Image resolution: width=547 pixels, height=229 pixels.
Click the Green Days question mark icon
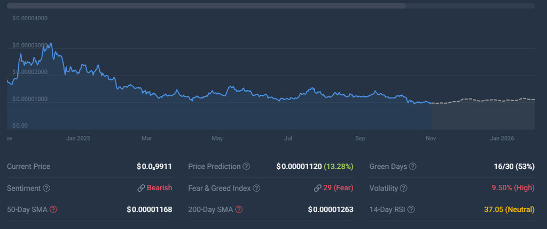[x=412, y=167]
